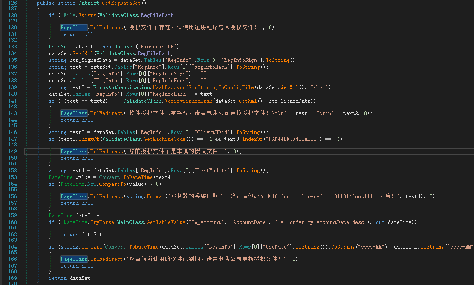
Task: Click the "LastModify" string literal
Action: pyautogui.click(x=214, y=170)
